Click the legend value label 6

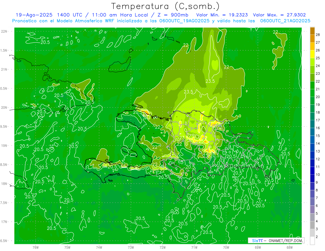point(317,206)
